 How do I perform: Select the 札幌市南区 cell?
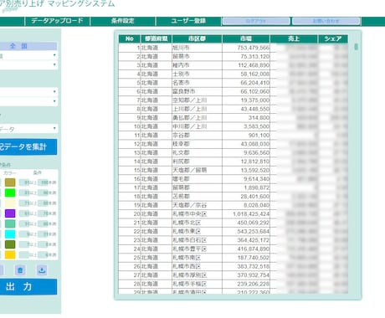tap(197, 258)
